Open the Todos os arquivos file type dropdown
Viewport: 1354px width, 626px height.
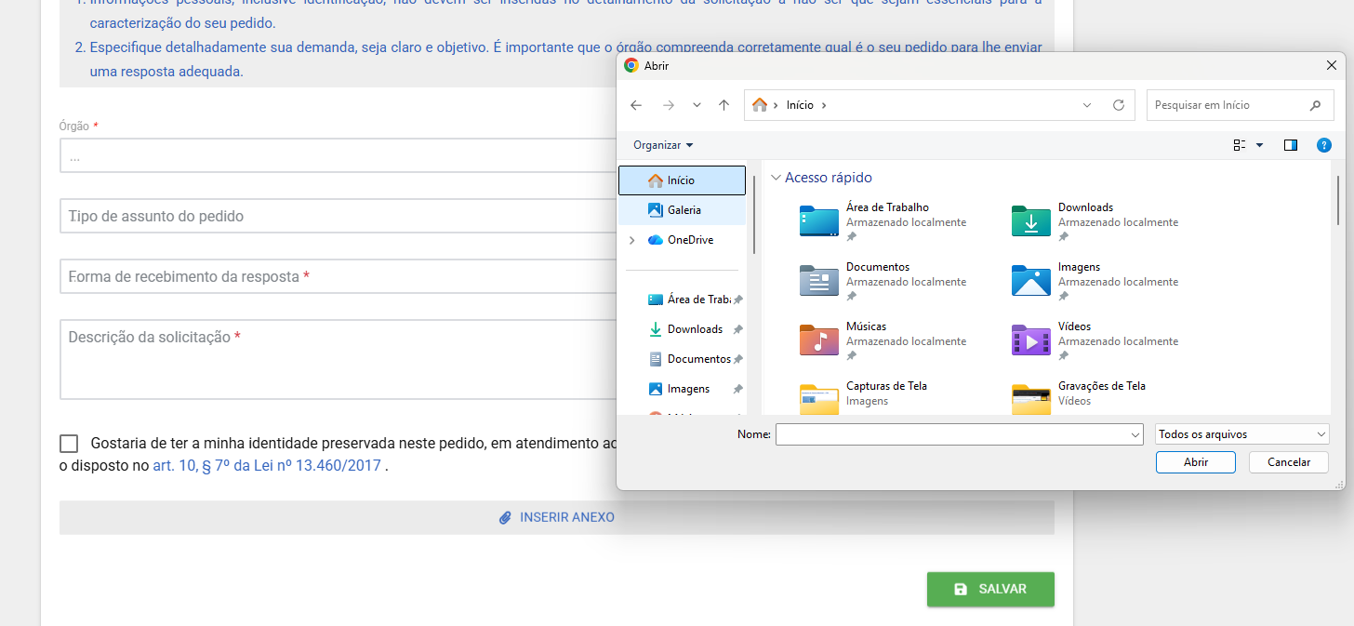coord(1241,434)
